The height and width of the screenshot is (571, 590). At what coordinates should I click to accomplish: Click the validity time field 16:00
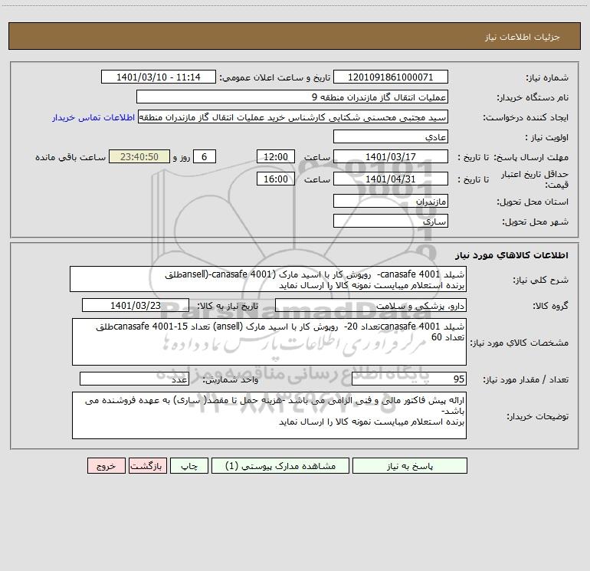(275, 179)
